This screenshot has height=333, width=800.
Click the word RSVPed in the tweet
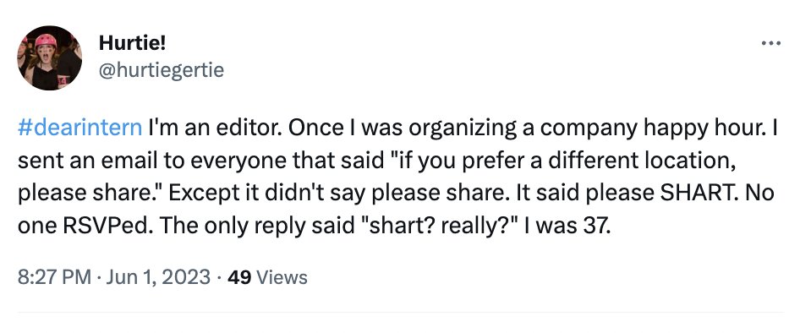click(x=101, y=226)
